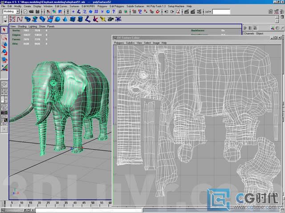
Task: Toggle the curves selection mask icon
Action: pos(85,12)
